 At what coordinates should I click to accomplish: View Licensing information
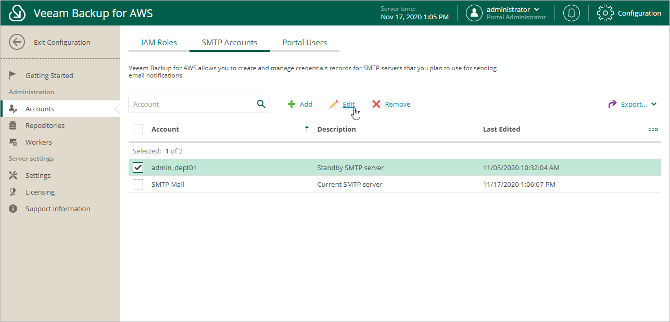point(40,191)
